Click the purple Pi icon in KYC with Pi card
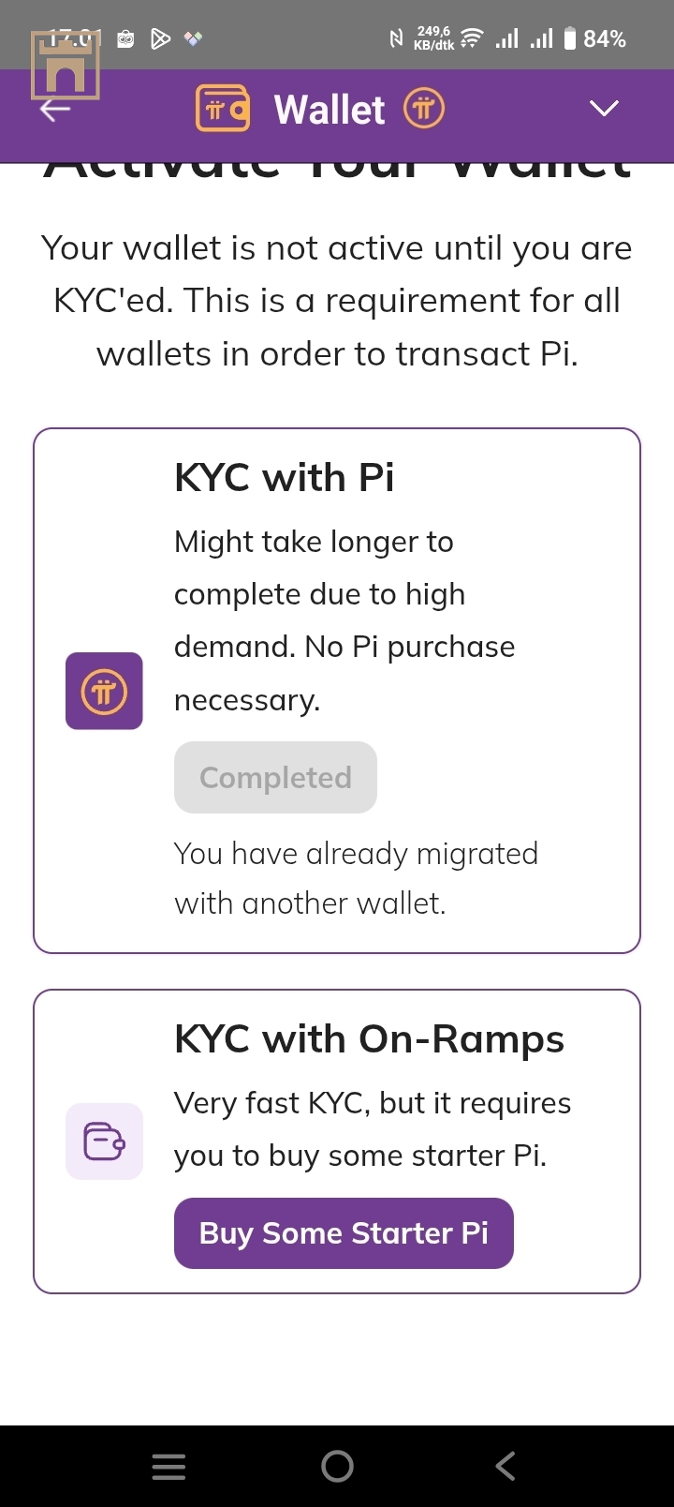Image resolution: width=674 pixels, height=1507 pixels. tap(104, 691)
